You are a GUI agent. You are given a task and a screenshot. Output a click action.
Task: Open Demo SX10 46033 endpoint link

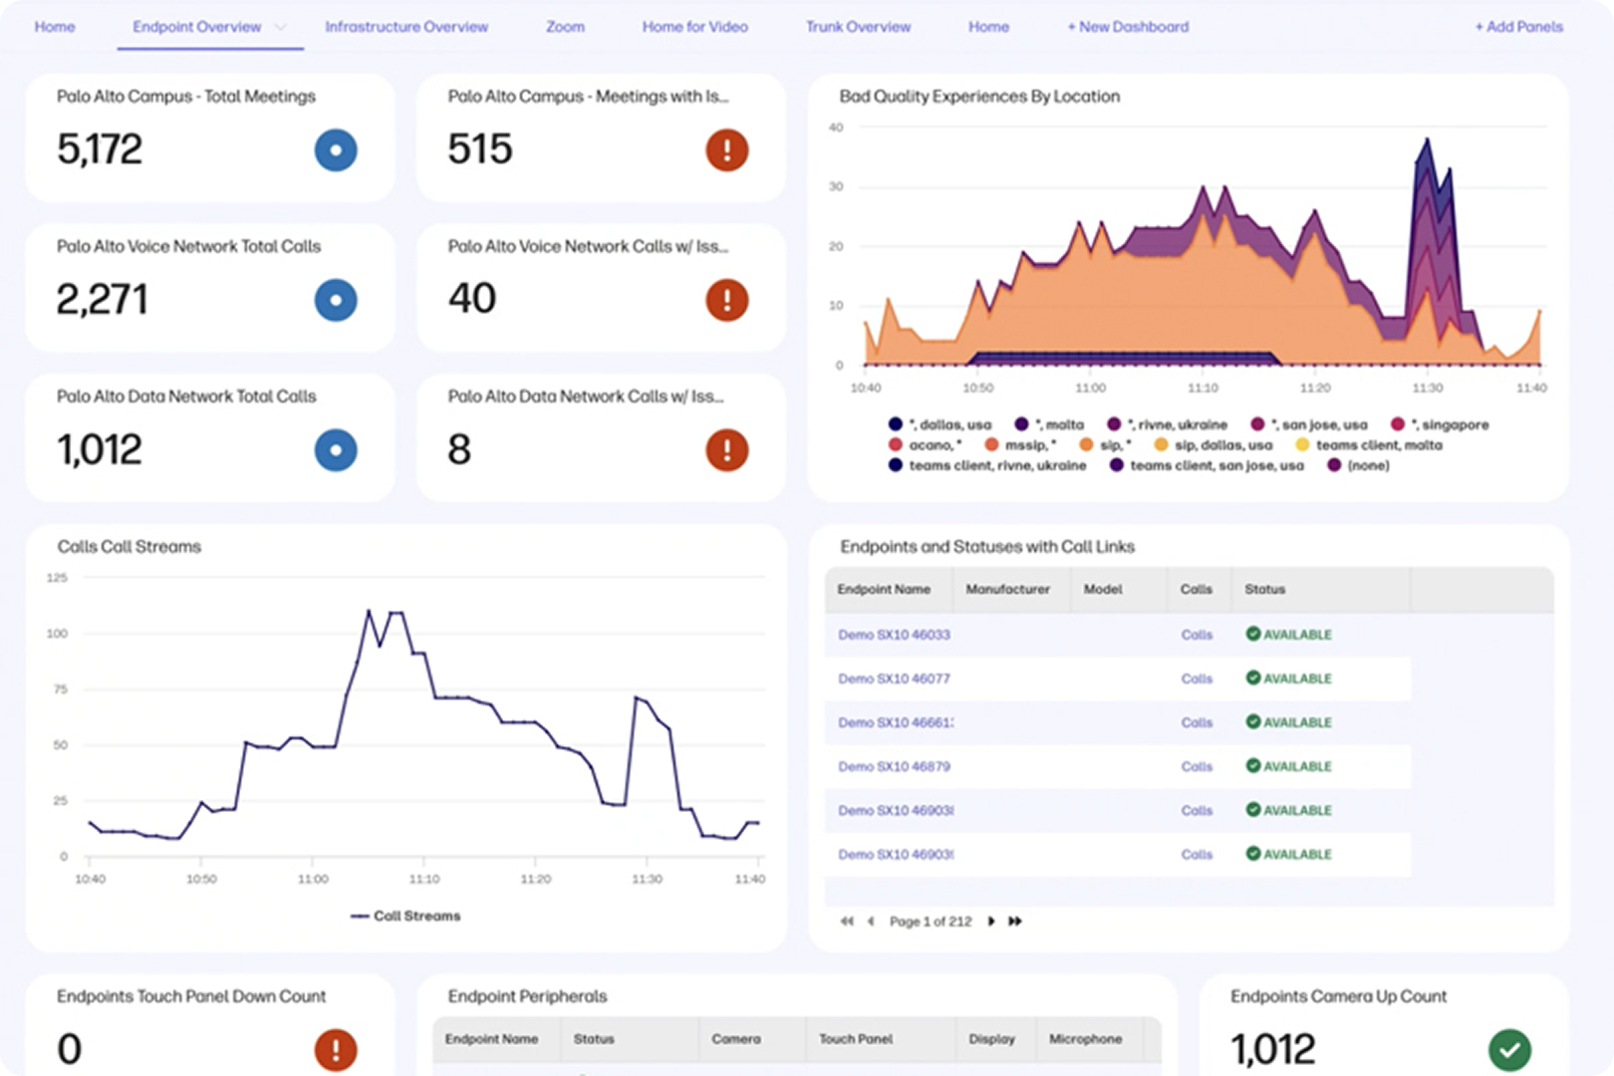pos(894,635)
